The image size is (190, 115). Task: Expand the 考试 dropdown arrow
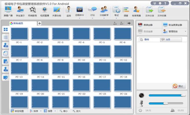[x=116, y=18]
